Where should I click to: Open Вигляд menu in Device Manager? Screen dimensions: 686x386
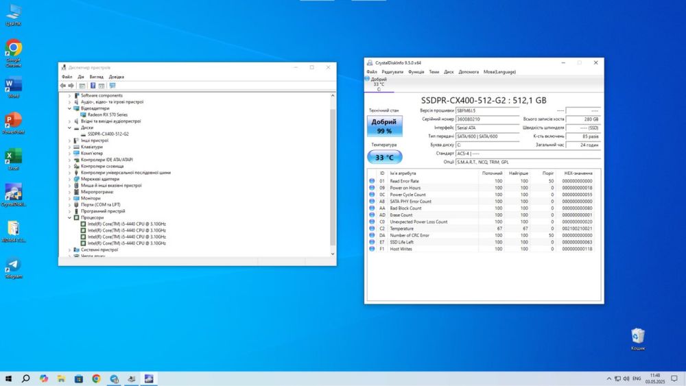(96, 77)
